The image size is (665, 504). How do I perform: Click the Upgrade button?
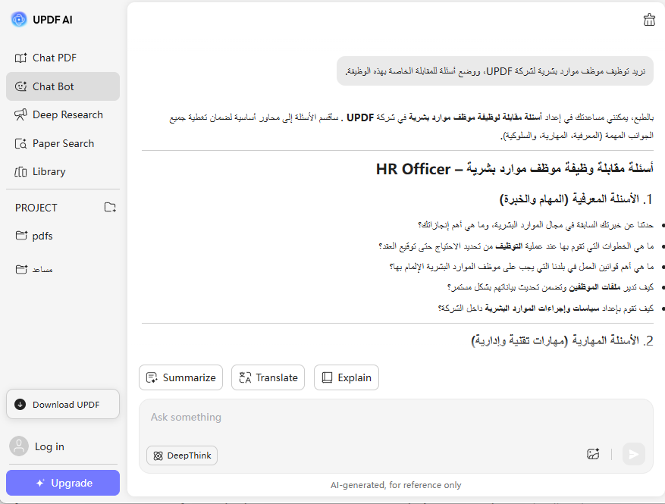[63, 483]
